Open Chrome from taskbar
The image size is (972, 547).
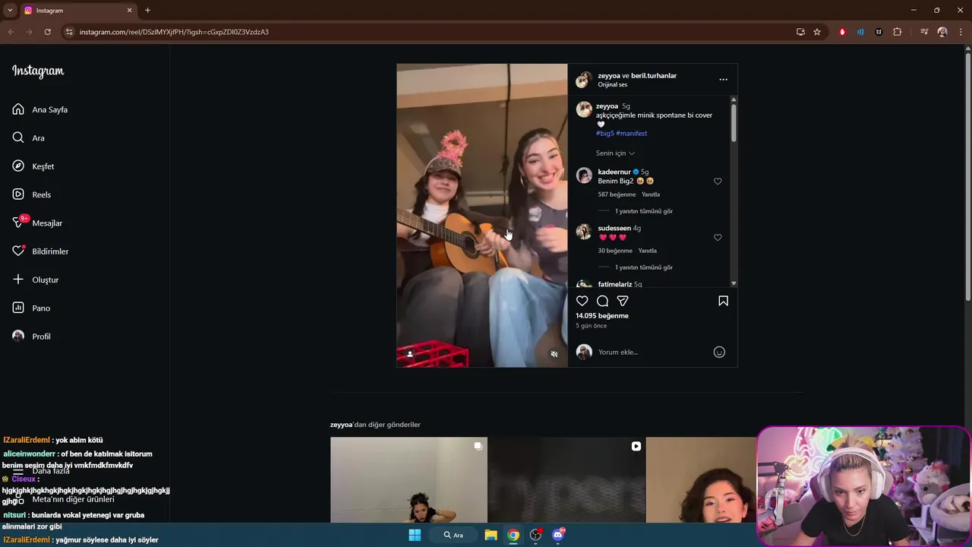[x=513, y=535]
